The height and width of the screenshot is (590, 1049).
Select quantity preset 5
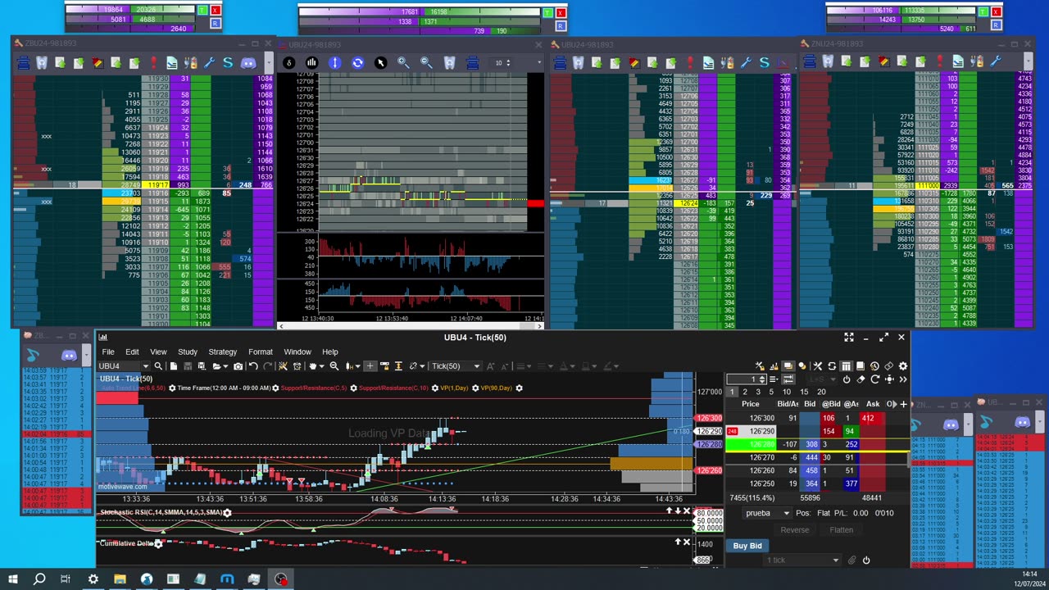click(x=771, y=393)
